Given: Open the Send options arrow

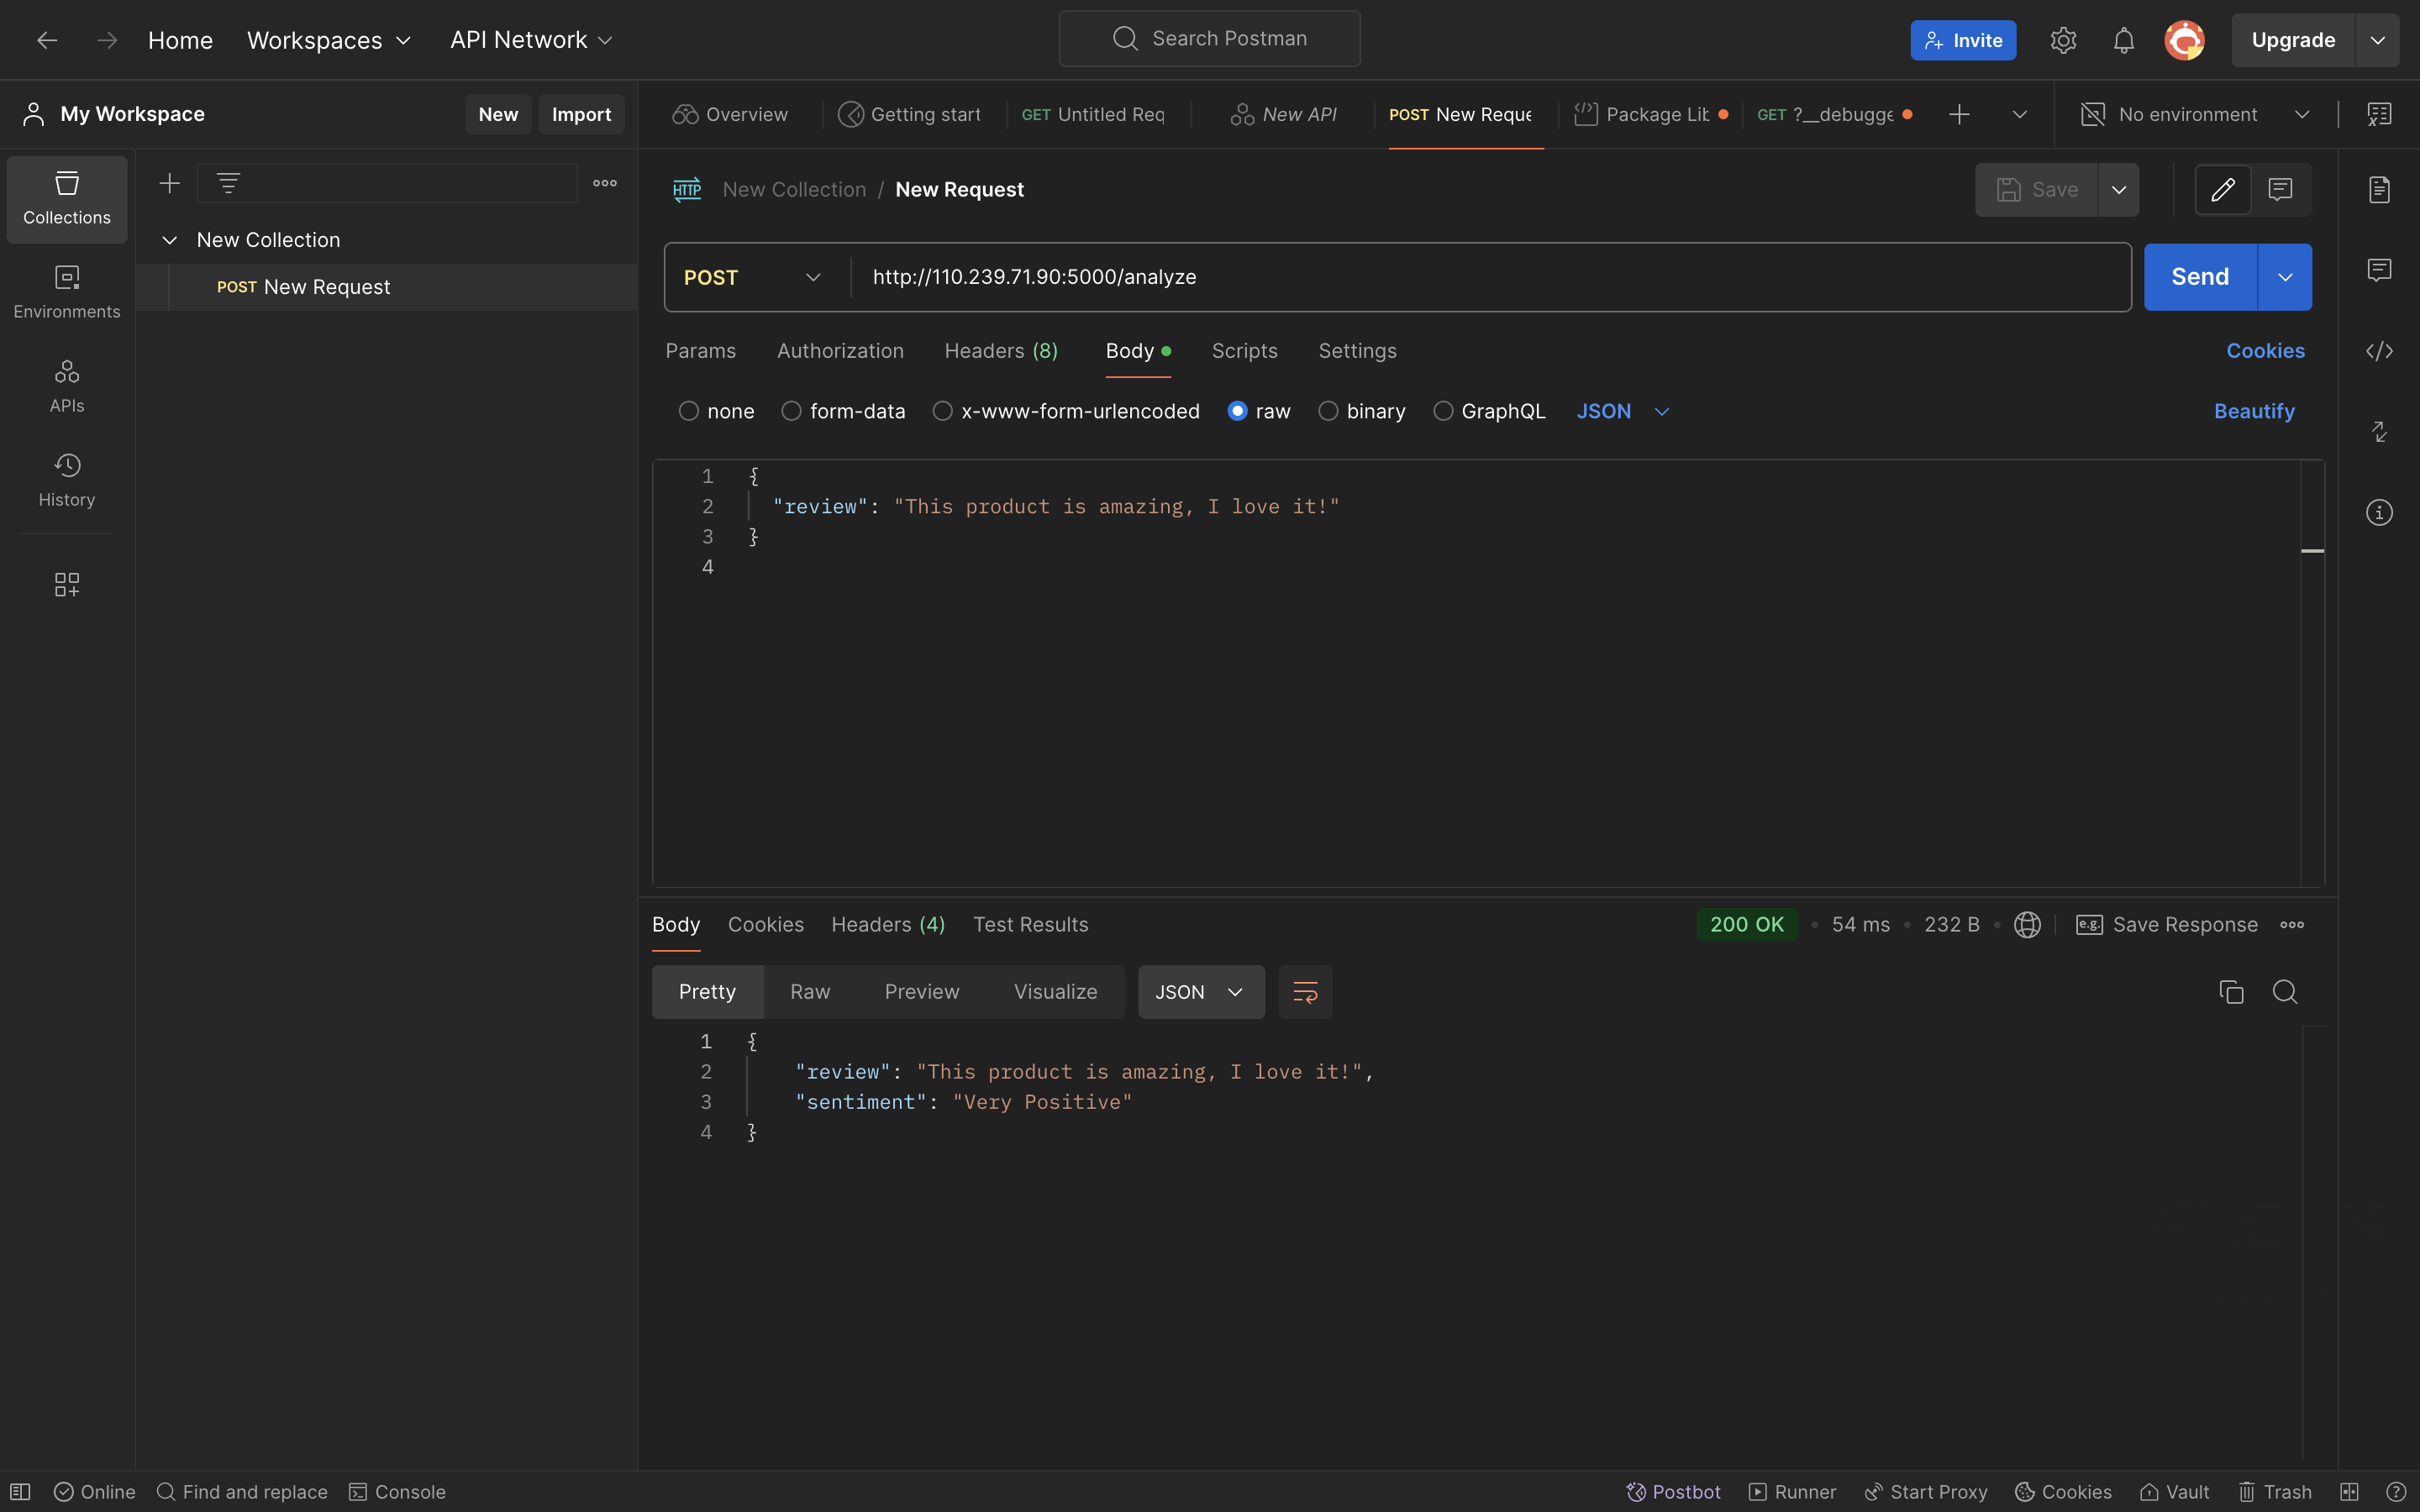Looking at the screenshot, I should point(2284,277).
